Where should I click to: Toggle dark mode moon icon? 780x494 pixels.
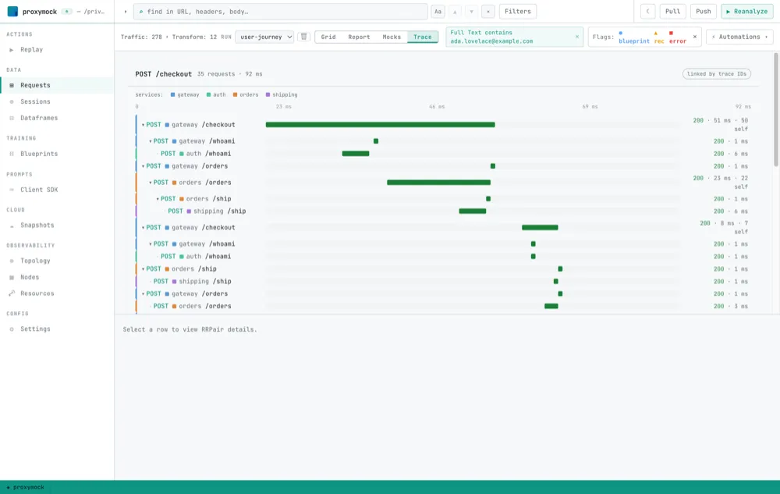click(647, 12)
